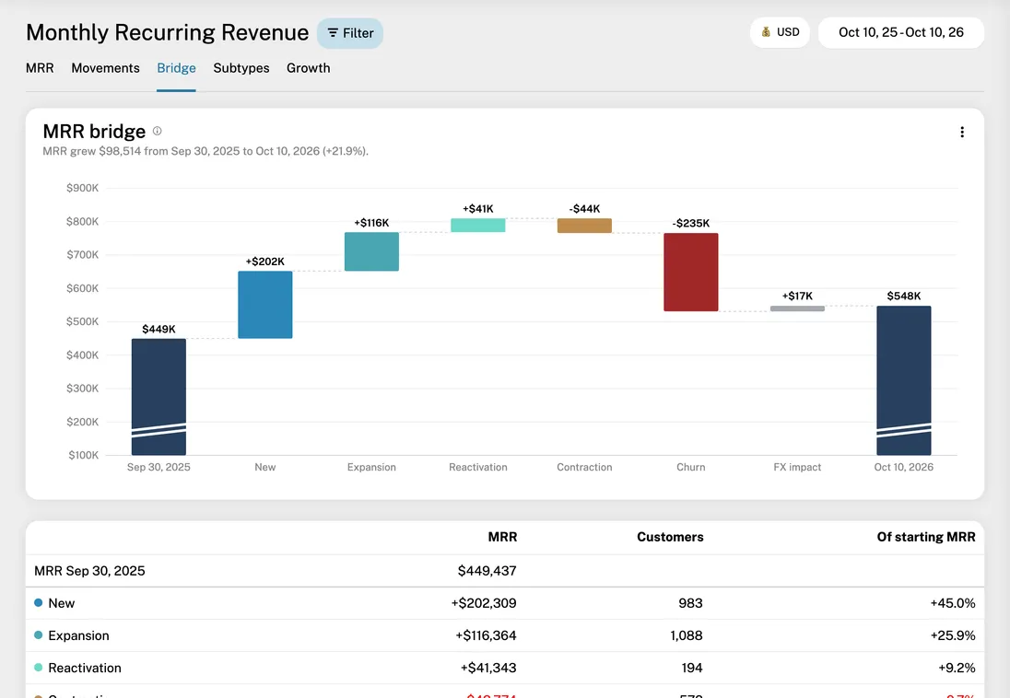The image size is (1010, 698).
Task: Click the 194 customers value
Action: (692, 668)
